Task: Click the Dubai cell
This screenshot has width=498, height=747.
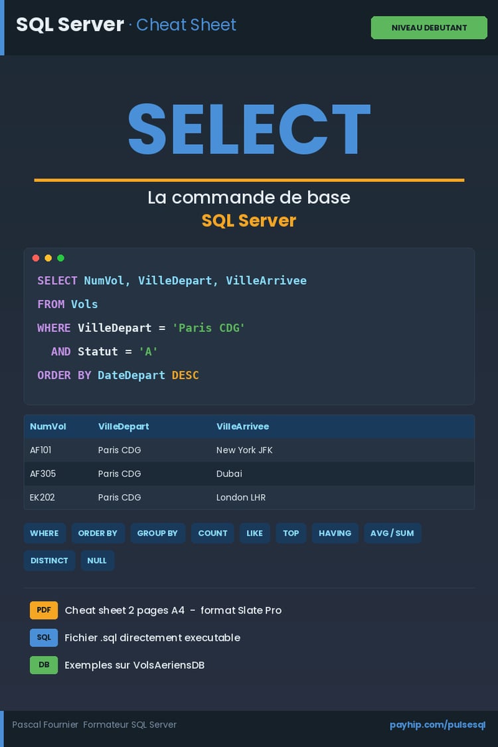Action: tap(229, 473)
